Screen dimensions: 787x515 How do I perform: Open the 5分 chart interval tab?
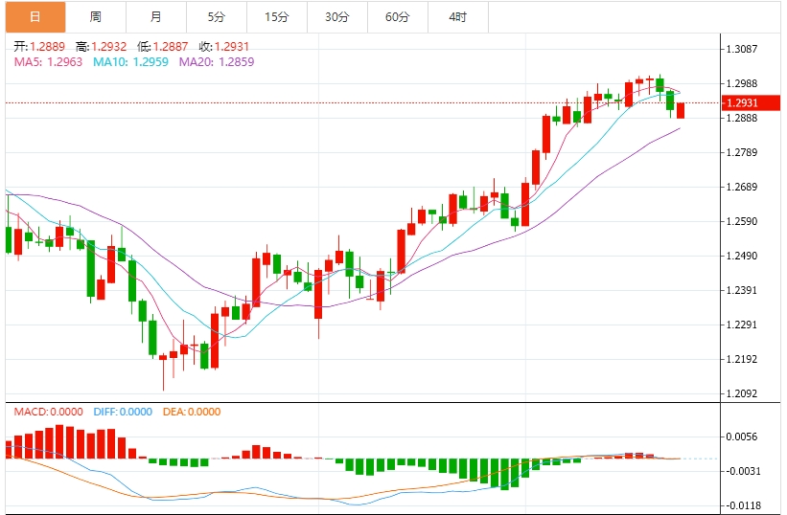click(x=217, y=17)
